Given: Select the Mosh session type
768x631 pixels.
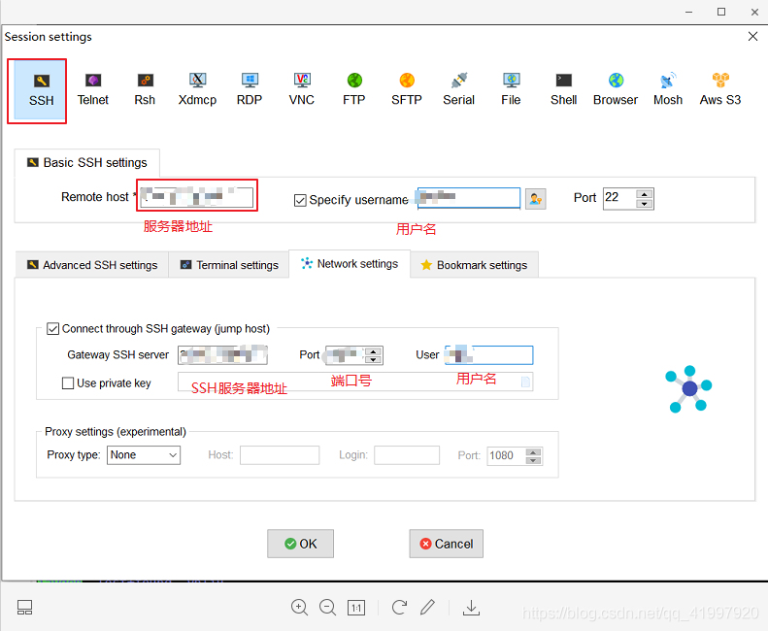Looking at the screenshot, I should 668,90.
